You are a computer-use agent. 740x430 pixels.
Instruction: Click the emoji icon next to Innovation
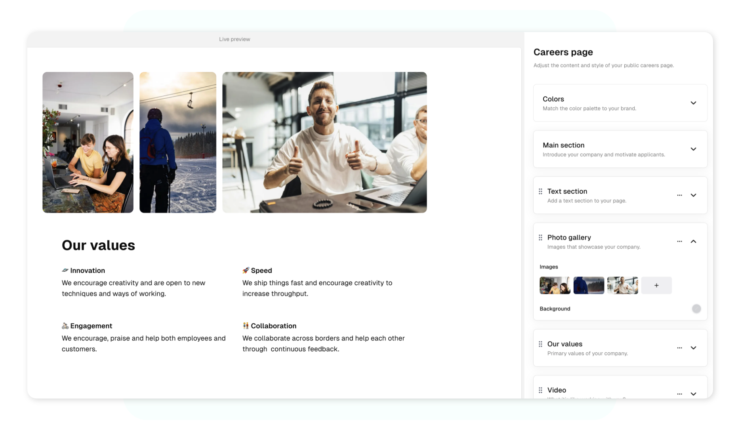(x=65, y=270)
